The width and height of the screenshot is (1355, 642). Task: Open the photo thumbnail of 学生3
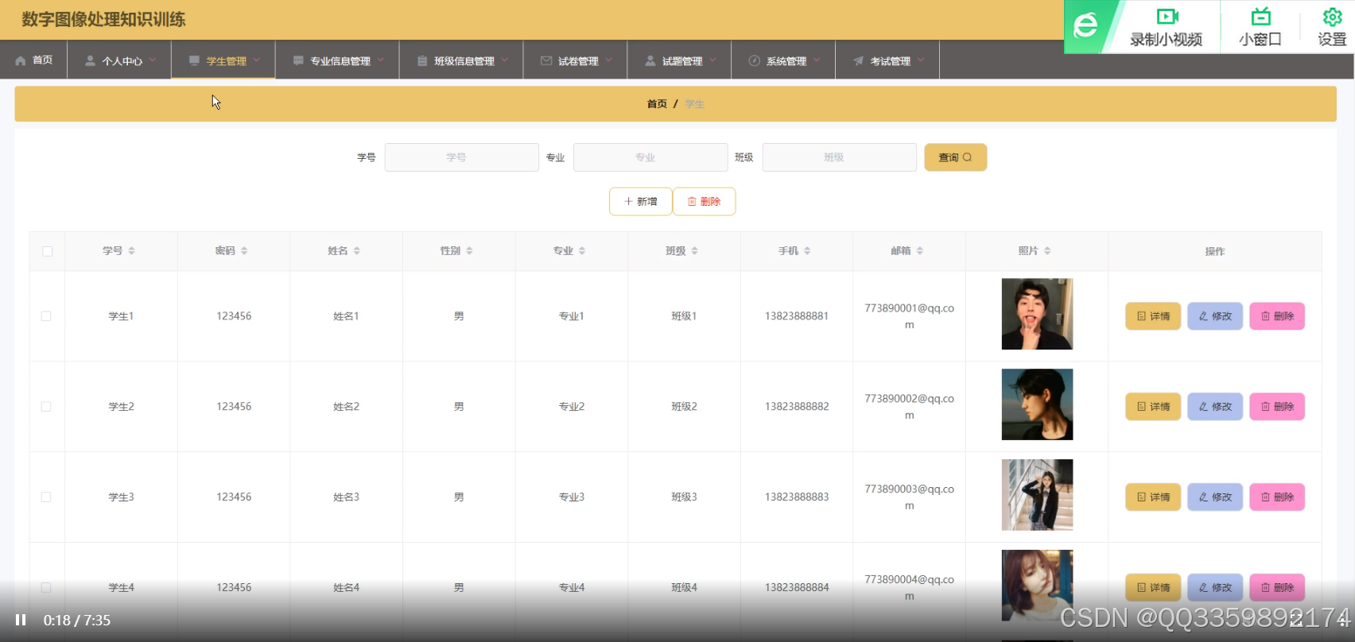pyautogui.click(x=1037, y=495)
